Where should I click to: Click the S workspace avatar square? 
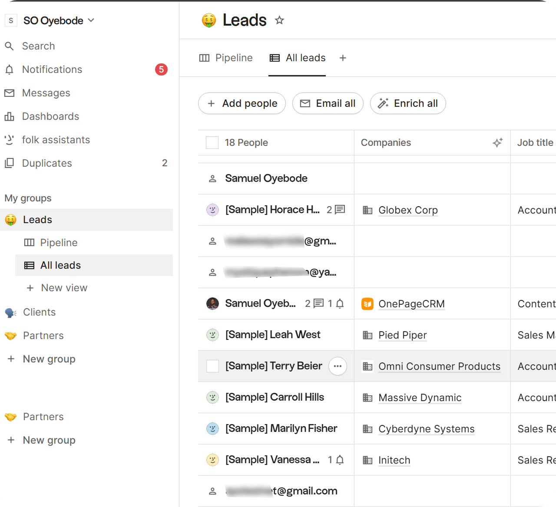pos(11,20)
